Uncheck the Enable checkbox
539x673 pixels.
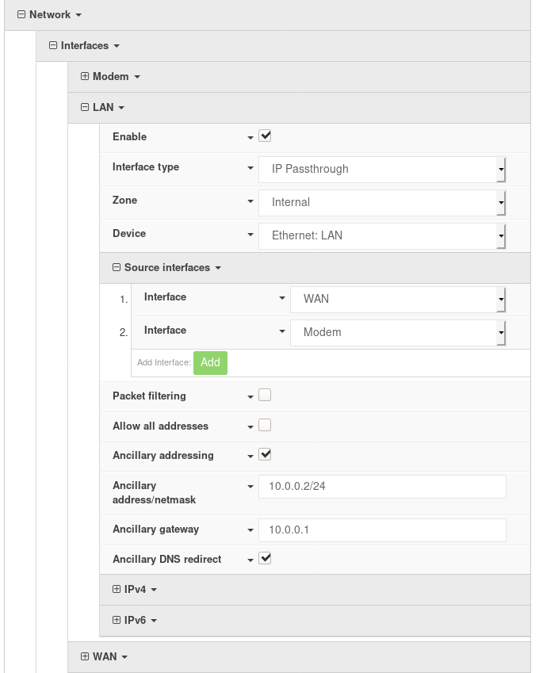click(265, 136)
